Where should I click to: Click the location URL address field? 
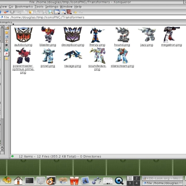coord(93,17)
